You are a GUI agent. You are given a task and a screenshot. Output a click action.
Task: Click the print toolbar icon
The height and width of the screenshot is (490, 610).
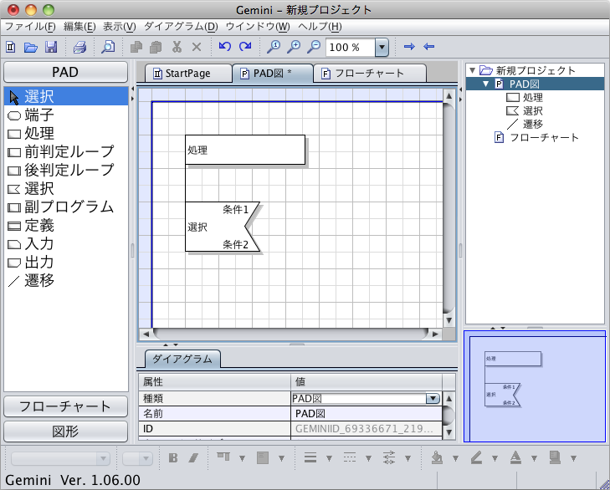[79, 47]
